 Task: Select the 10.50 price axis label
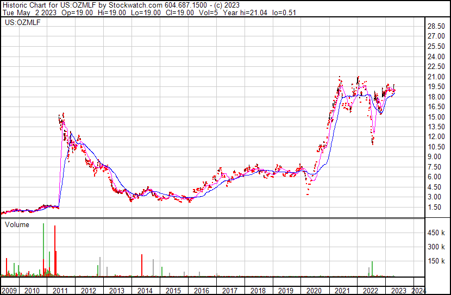pyautogui.click(x=436, y=147)
